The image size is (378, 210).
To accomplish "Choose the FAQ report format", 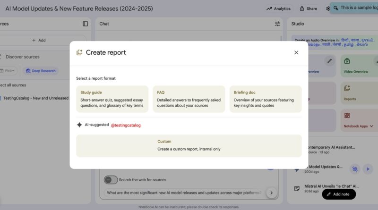I will (x=189, y=99).
